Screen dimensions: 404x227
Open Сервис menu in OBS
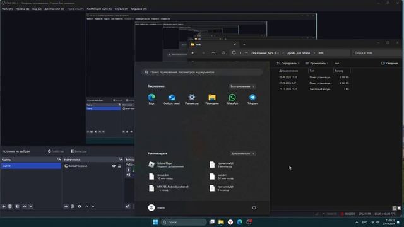click(x=121, y=9)
